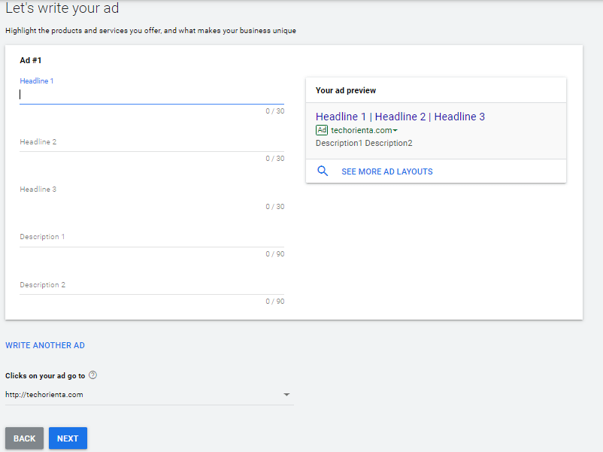Click the green Ad badge in preview
Screen dimensions: 603x452
(322, 130)
